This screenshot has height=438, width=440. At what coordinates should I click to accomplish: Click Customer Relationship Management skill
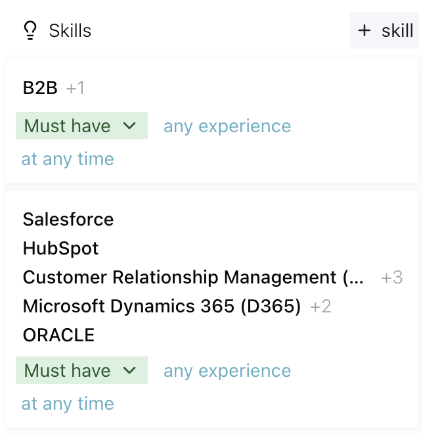(x=192, y=278)
